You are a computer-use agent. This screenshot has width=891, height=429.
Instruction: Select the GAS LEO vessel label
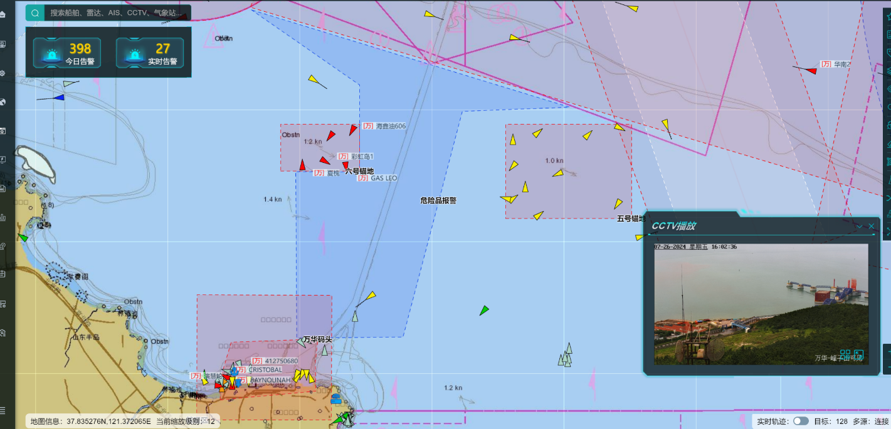(384, 178)
